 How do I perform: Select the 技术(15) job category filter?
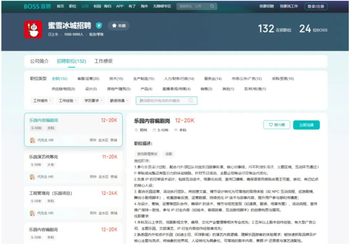(116, 79)
